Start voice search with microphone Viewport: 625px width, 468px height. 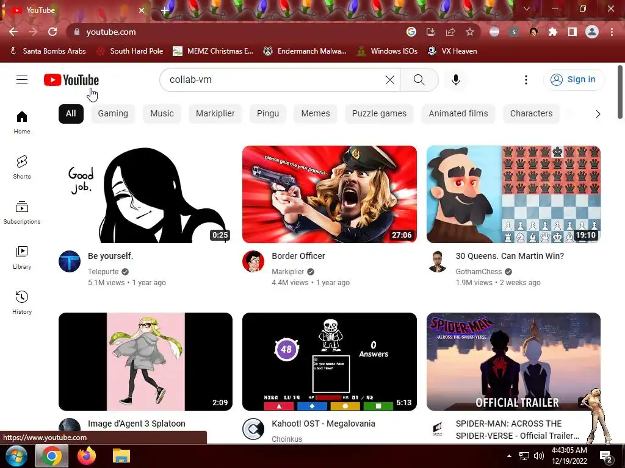[x=455, y=80]
